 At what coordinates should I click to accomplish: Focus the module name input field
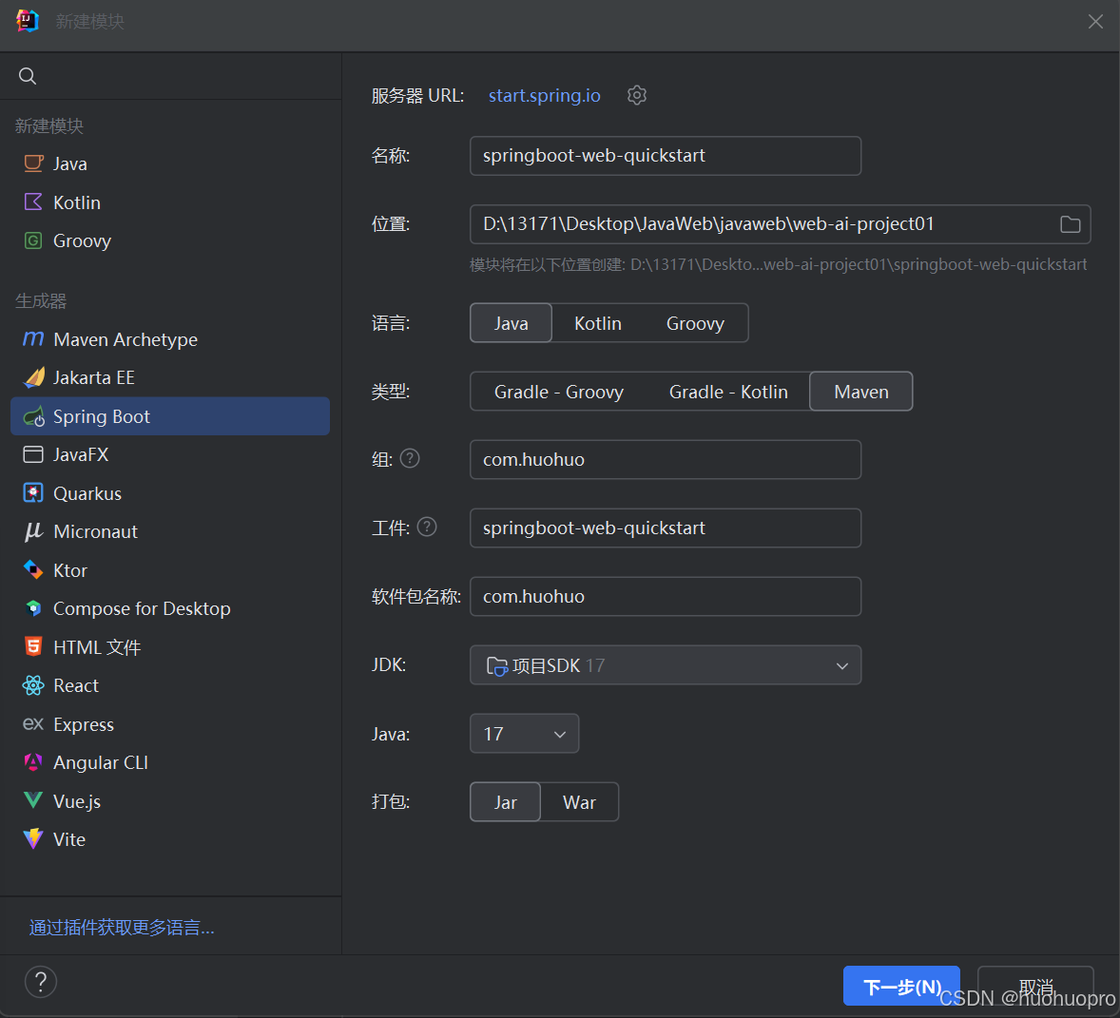[665, 156]
